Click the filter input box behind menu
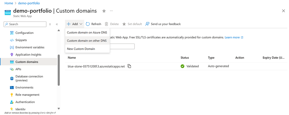This screenshot has width=289, height=115. (x=122, y=46)
